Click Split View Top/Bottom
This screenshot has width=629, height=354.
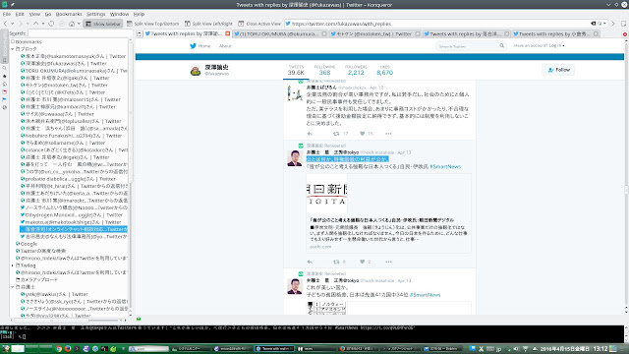coord(153,24)
